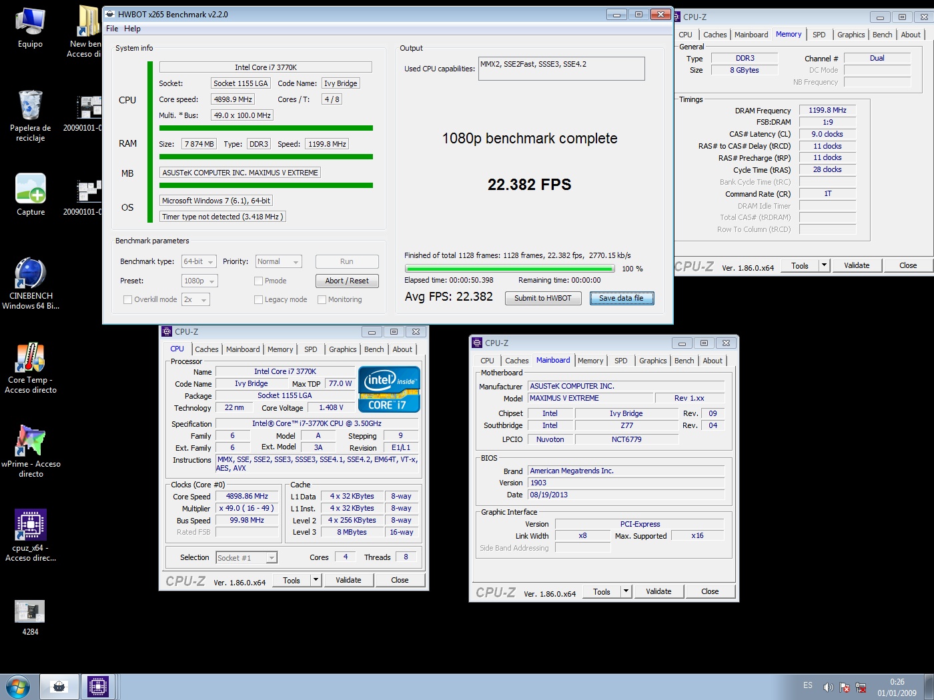The height and width of the screenshot is (700, 934).
Task: Click Save data file button
Action: [622, 298]
